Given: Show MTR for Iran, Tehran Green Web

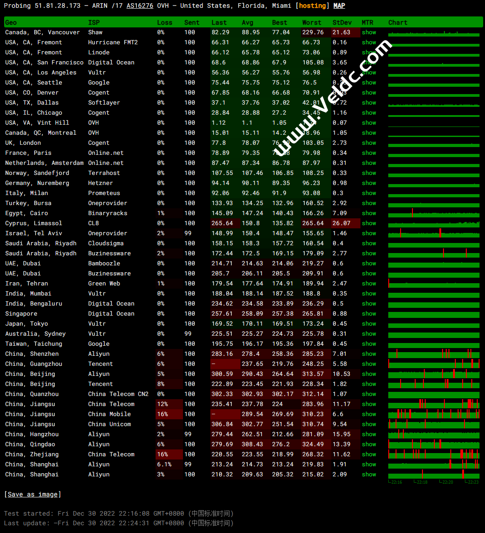Looking at the screenshot, I should (x=369, y=284).
